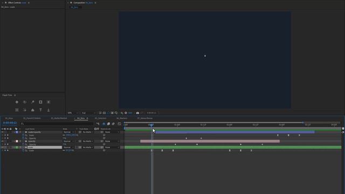Click the align-to-top bar icon in the tool panel
The width and height of the screenshot is (345, 194).
[40, 110]
